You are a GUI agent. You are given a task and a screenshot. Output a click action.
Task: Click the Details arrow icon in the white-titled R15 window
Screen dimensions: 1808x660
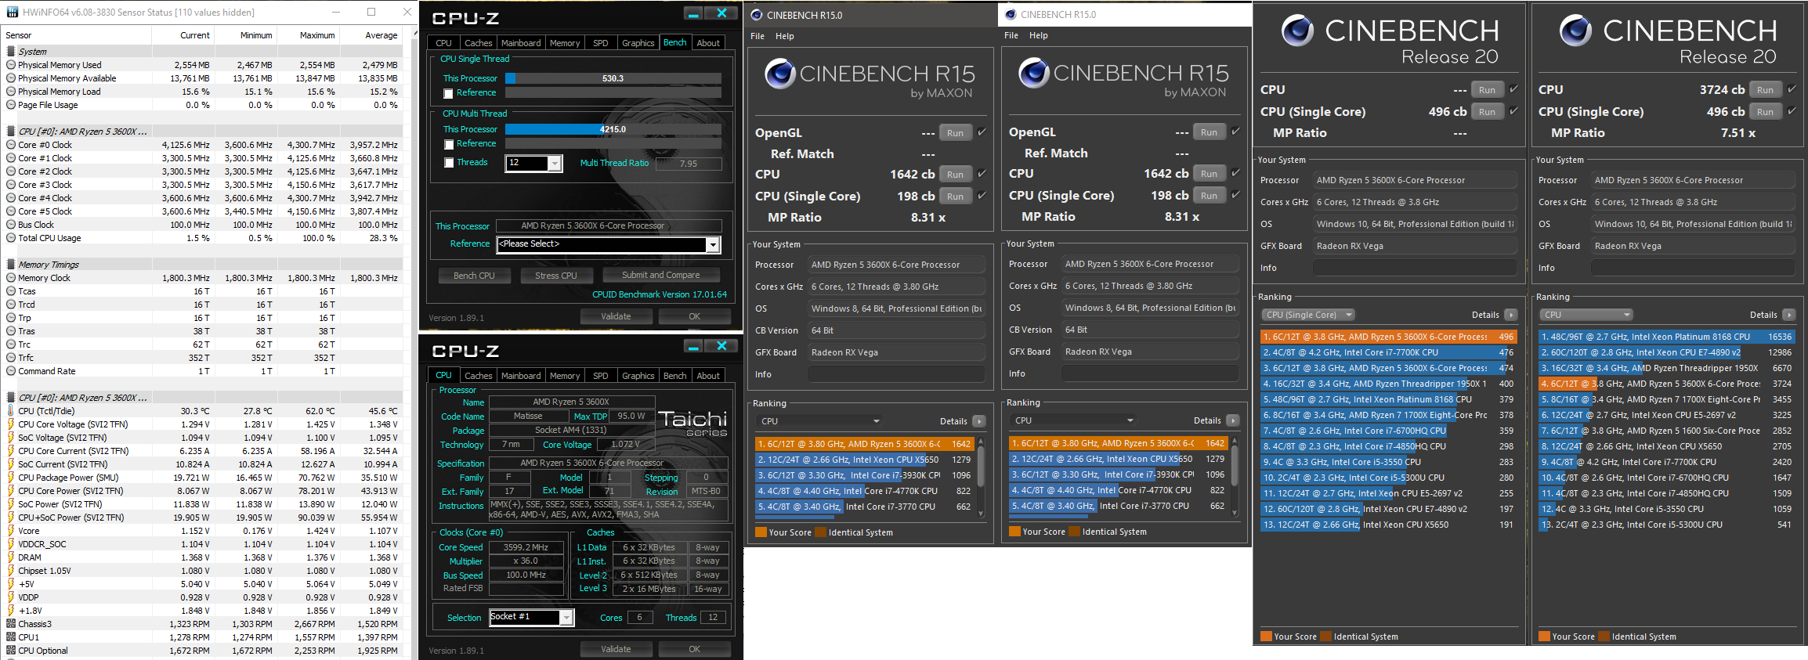[1233, 420]
